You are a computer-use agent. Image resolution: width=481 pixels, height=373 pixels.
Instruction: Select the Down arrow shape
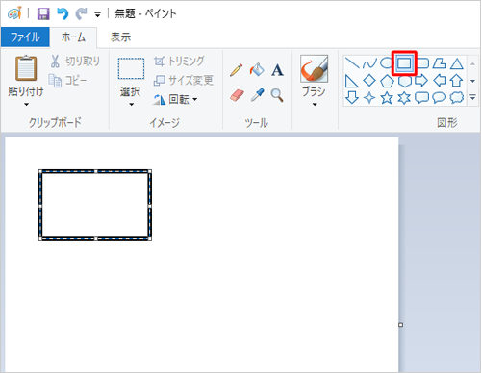pos(352,97)
